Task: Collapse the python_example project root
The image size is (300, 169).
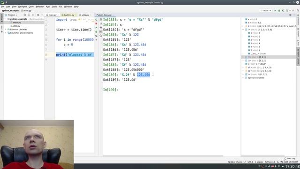Action: tap(6, 19)
